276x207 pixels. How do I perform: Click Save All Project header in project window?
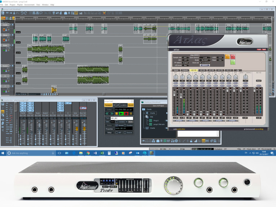pos(158,106)
